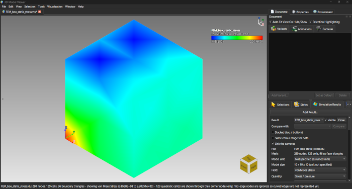Open the Model unit dropdown
352x189 pixels.
[x=320, y=159]
